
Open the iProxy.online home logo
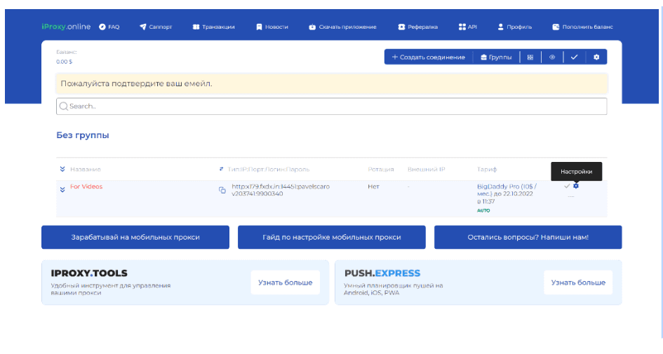tap(66, 27)
